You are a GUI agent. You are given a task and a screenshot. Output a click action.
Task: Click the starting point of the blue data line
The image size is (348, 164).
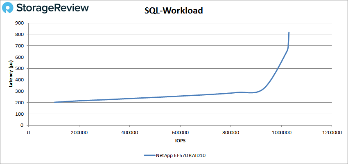(54, 102)
